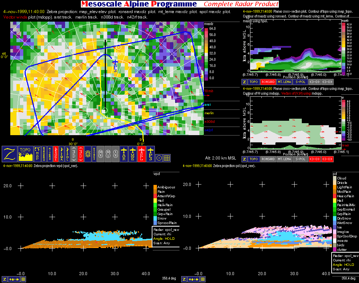Toggle the MAP overlay icon
This screenshot has width=359, height=283.
37,154
